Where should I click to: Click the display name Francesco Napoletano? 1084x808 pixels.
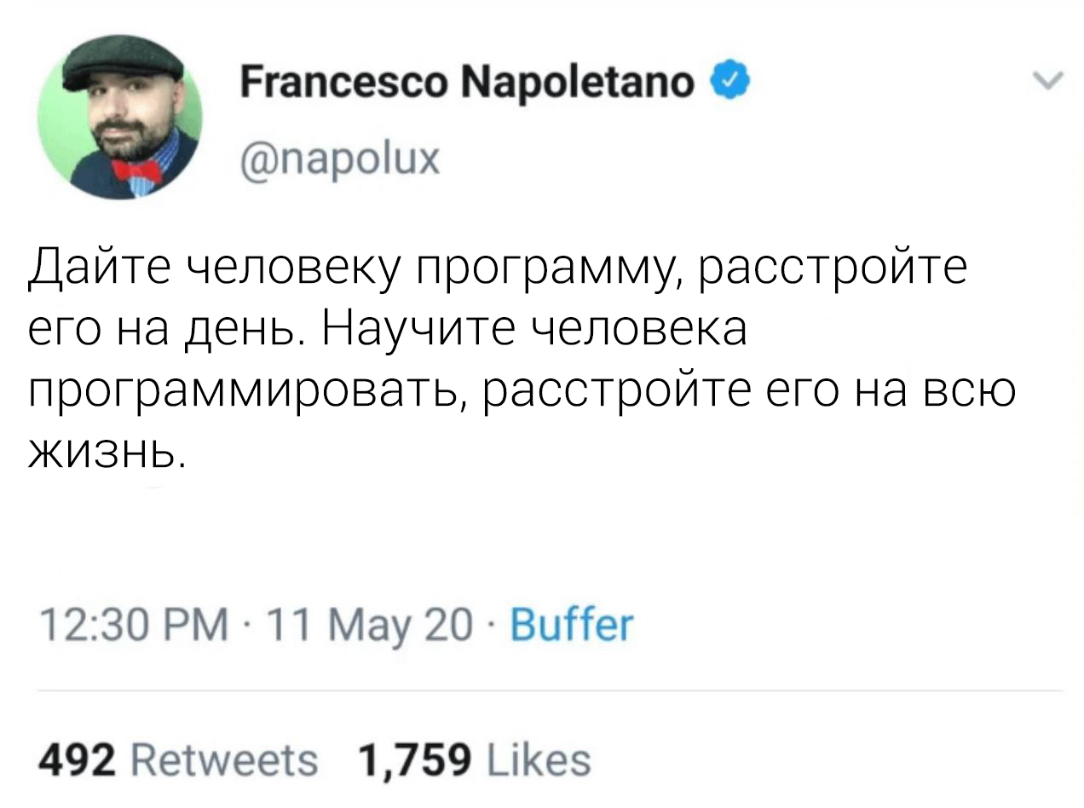click(468, 84)
